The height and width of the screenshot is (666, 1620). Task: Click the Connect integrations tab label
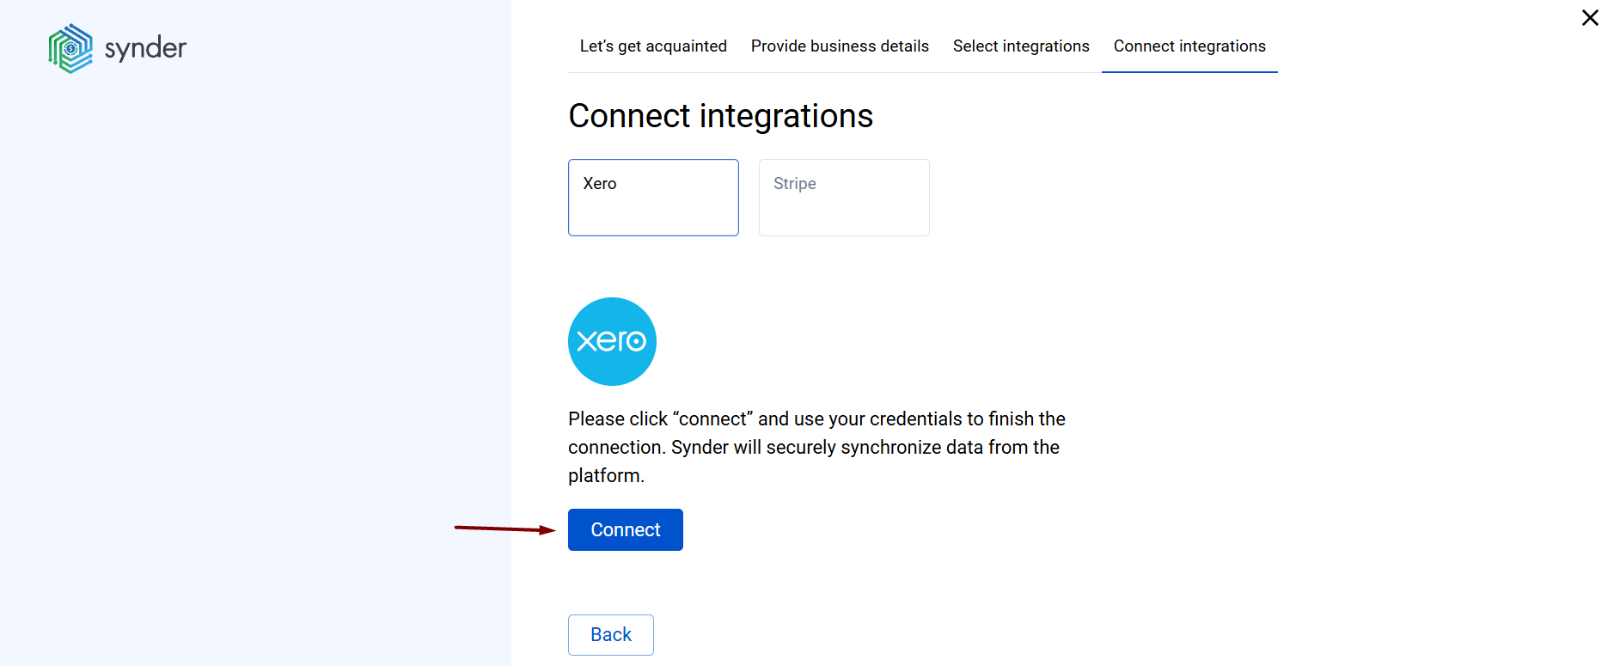point(1189,46)
